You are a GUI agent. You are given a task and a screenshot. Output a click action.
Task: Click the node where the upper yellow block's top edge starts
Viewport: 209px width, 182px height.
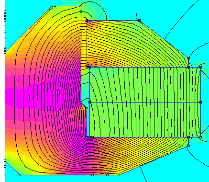[87, 20]
